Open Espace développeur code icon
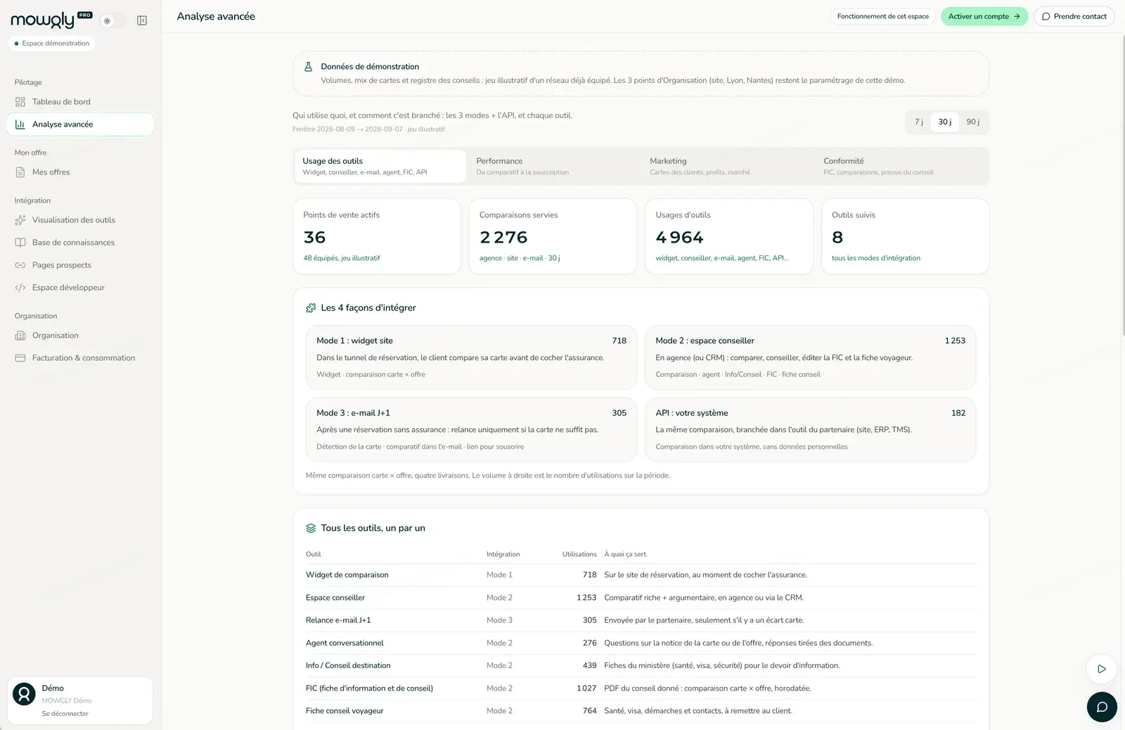This screenshot has width=1125, height=730. pyautogui.click(x=20, y=288)
